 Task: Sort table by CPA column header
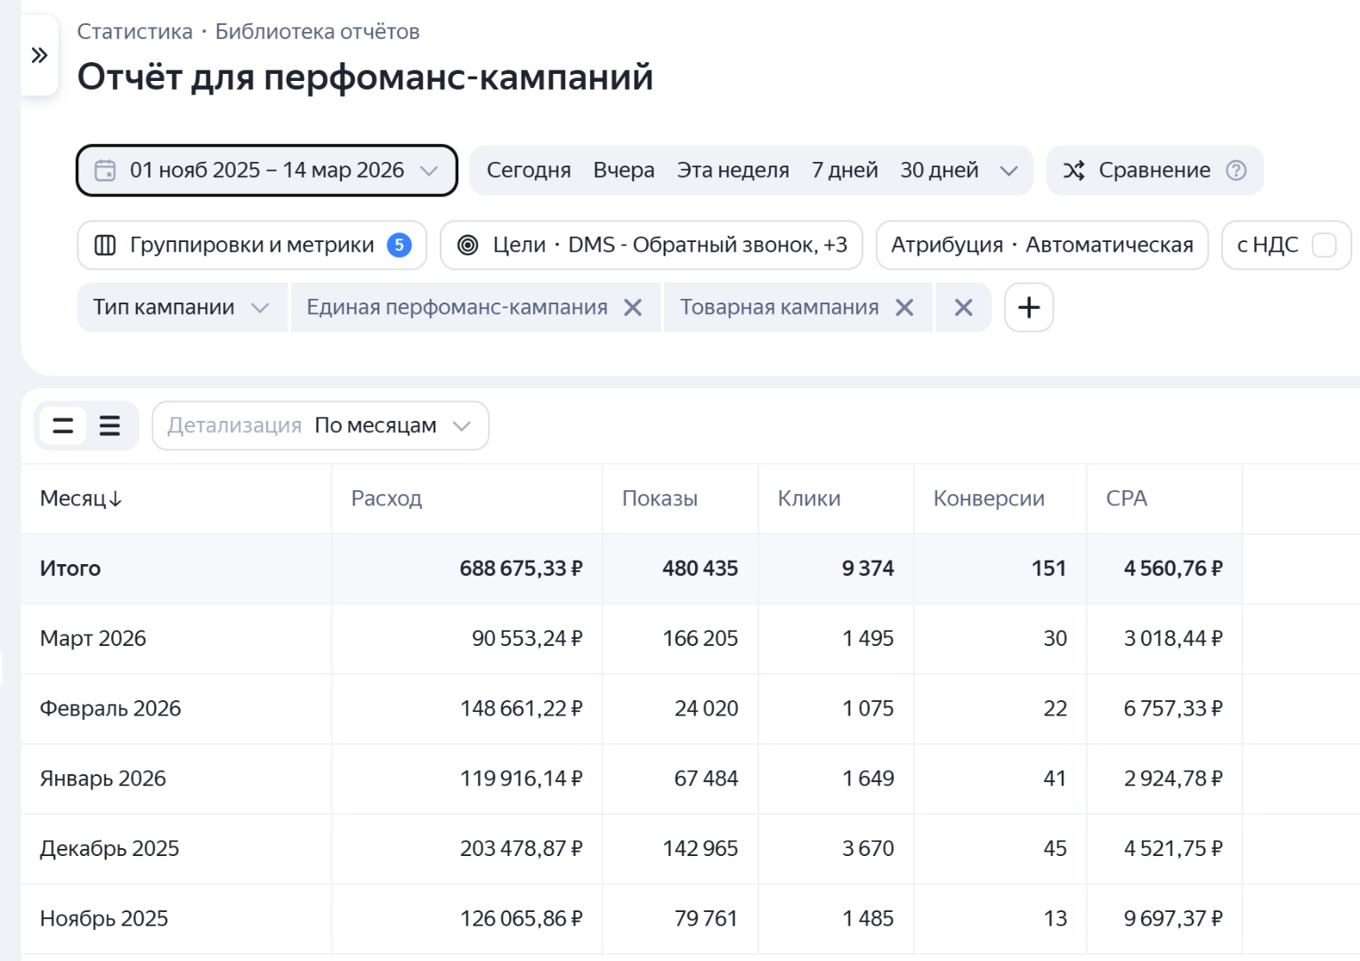(x=1127, y=499)
